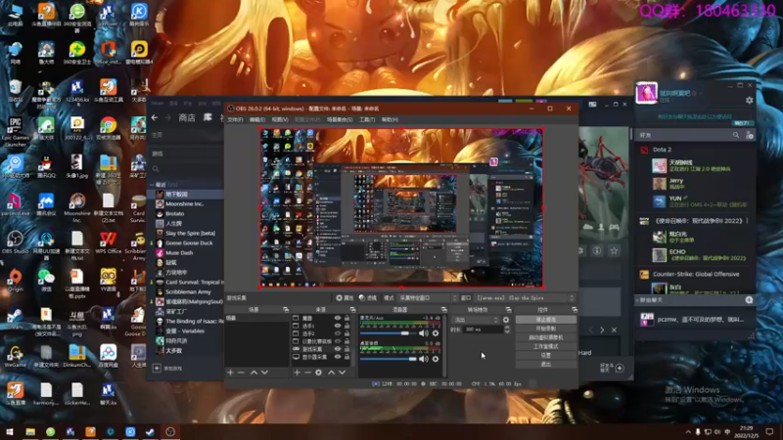This screenshot has height=440, width=783.
Task: Open the 视图(V) menu in OBS
Action: tap(280, 119)
